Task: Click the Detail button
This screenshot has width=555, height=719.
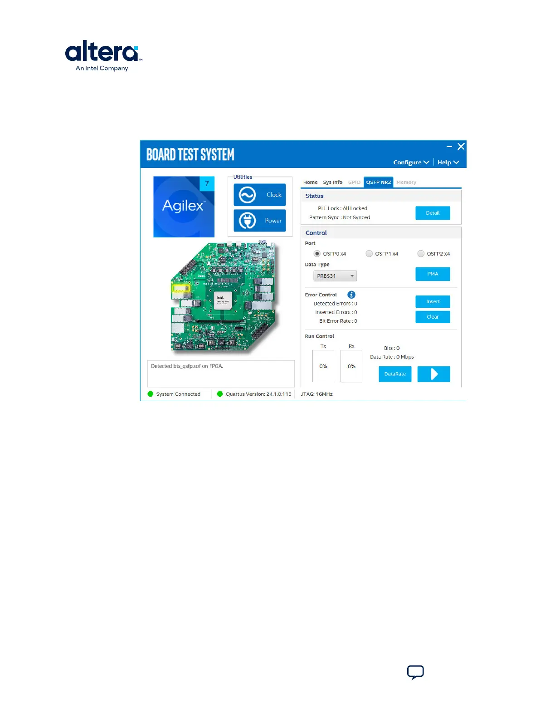Action: click(433, 213)
